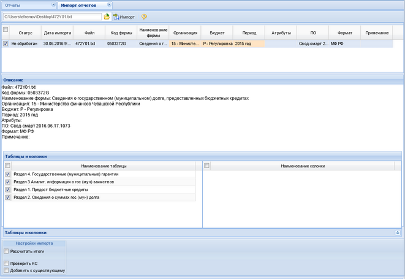Click the Сведения о г... form name cell

153,44
